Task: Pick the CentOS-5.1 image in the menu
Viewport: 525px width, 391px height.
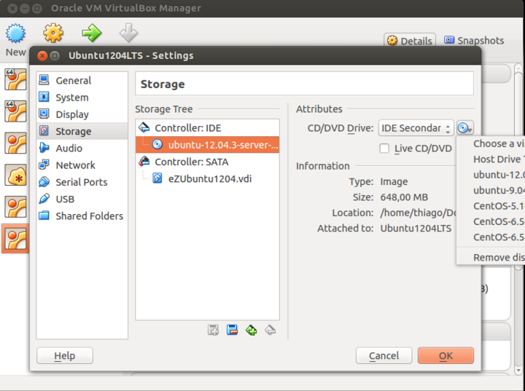Action: [491, 206]
